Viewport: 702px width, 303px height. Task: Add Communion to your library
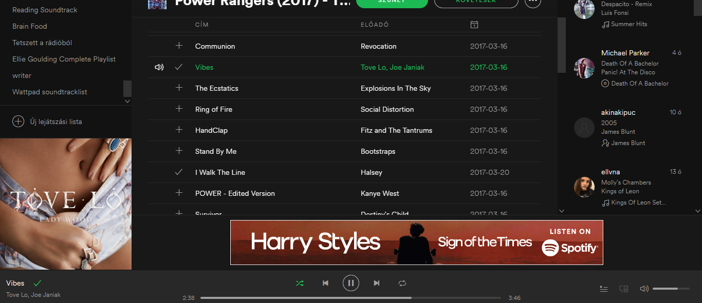(179, 46)
